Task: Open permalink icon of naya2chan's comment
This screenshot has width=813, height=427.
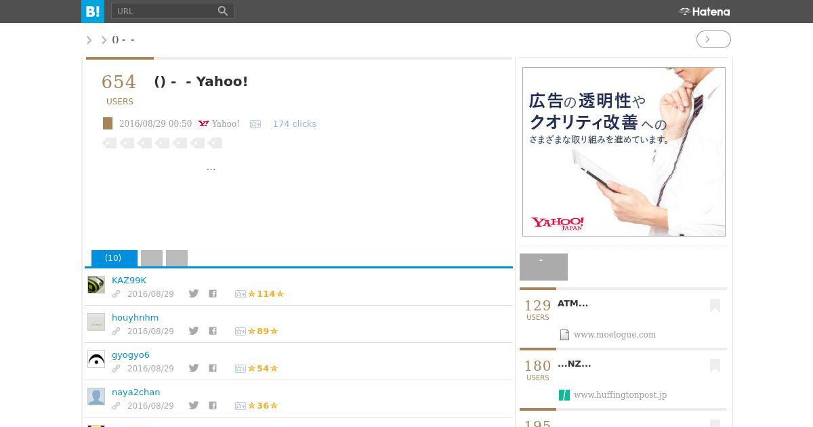Action: (116, 406)
